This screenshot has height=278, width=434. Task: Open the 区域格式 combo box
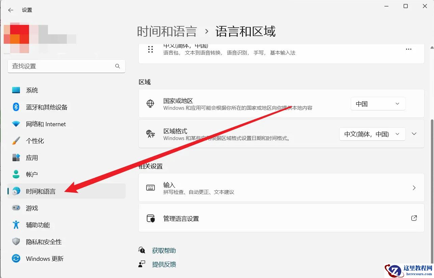372,134
